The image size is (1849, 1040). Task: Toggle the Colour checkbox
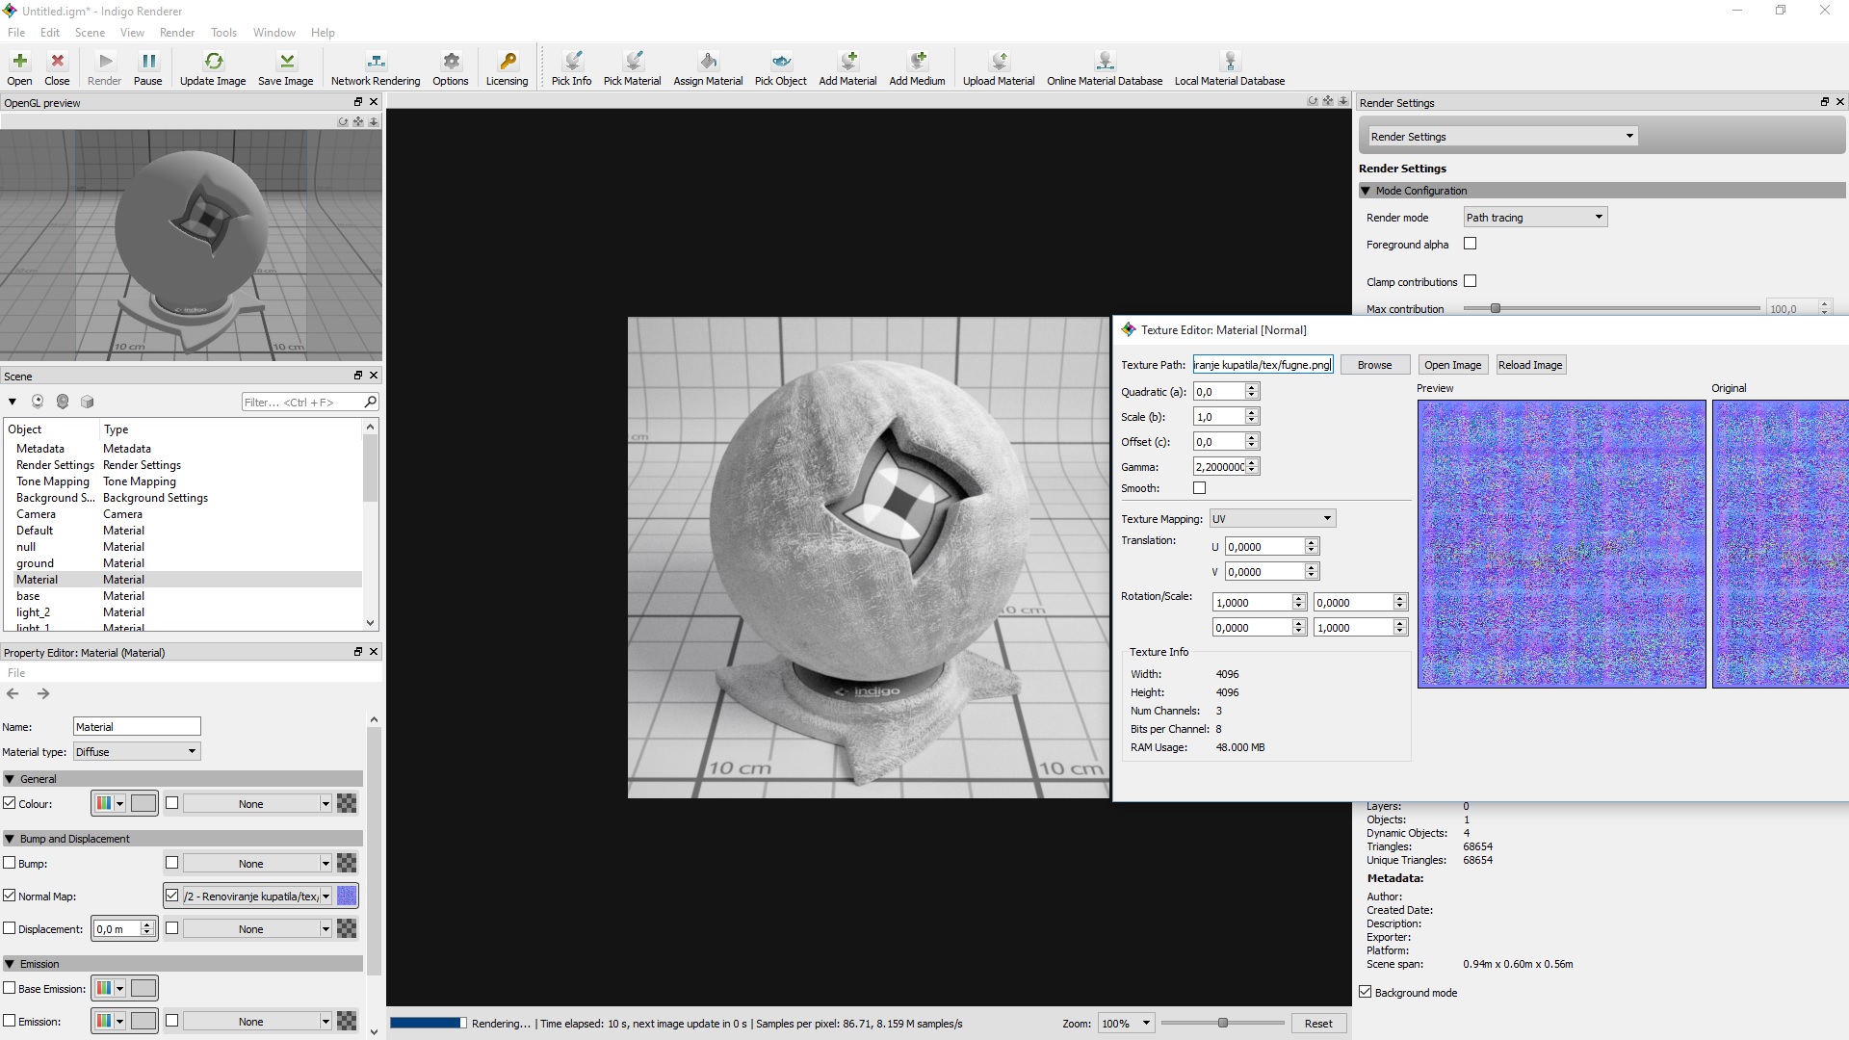tap(10, 803)
